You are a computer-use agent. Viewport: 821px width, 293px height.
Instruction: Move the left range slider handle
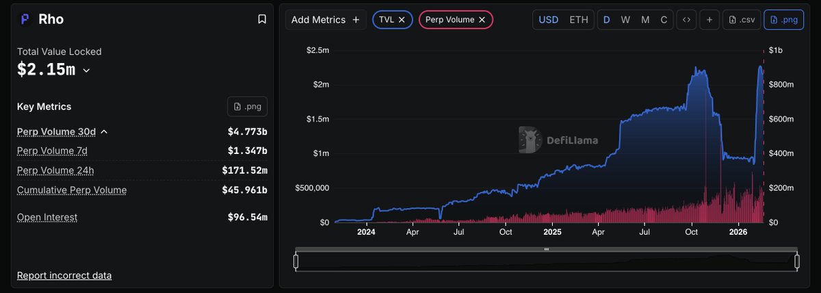point(296,261)
